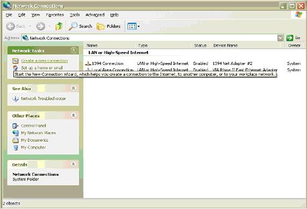Viewport: 307px width, 209px height.
Task: Click the 1394 Net Adapter #2 device name
Action: (232, 63)
